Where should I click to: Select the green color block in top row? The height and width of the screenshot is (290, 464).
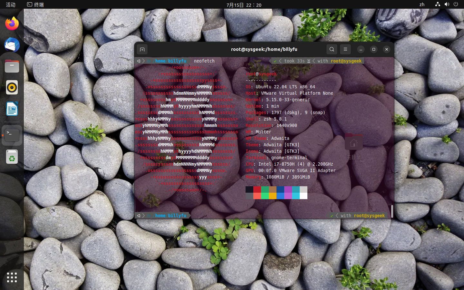265,189
